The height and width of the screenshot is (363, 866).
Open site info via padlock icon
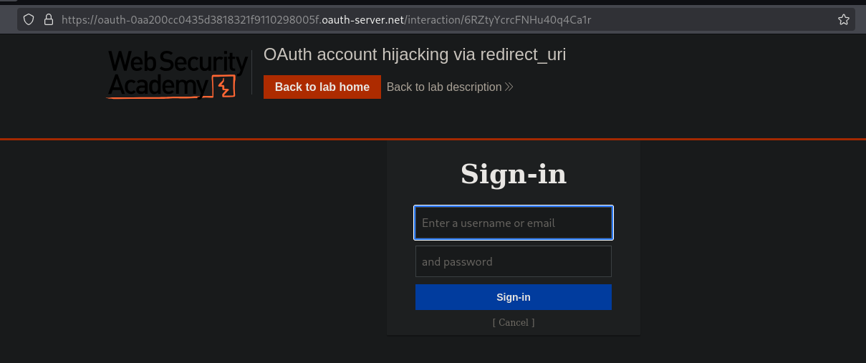tap(49, 20)
